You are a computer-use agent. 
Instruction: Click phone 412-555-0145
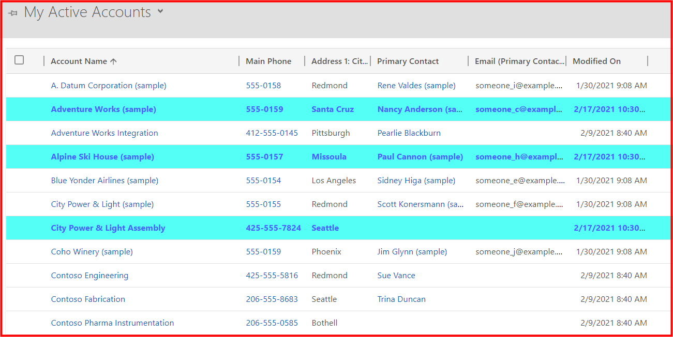pyautogui.click(x=272, y=133)
